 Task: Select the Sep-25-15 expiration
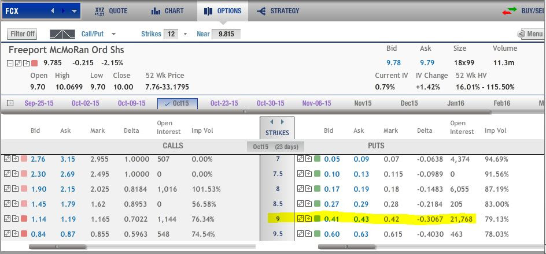(x=39, y=103)
